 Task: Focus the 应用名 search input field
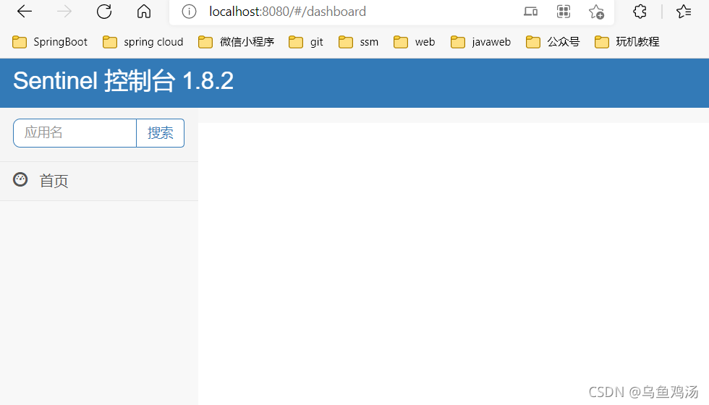click(75, 133)
